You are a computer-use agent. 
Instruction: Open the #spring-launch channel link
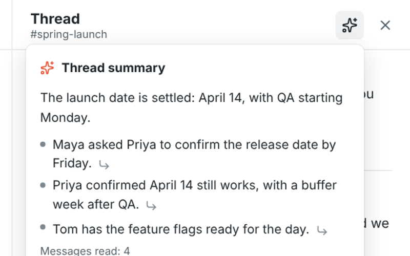(69, 34)
